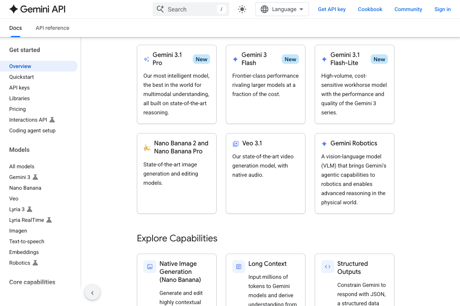Click the New badge on Gemini 3 Flash
This screenshot has height=306, width=460.
click(x=290, y=59)
